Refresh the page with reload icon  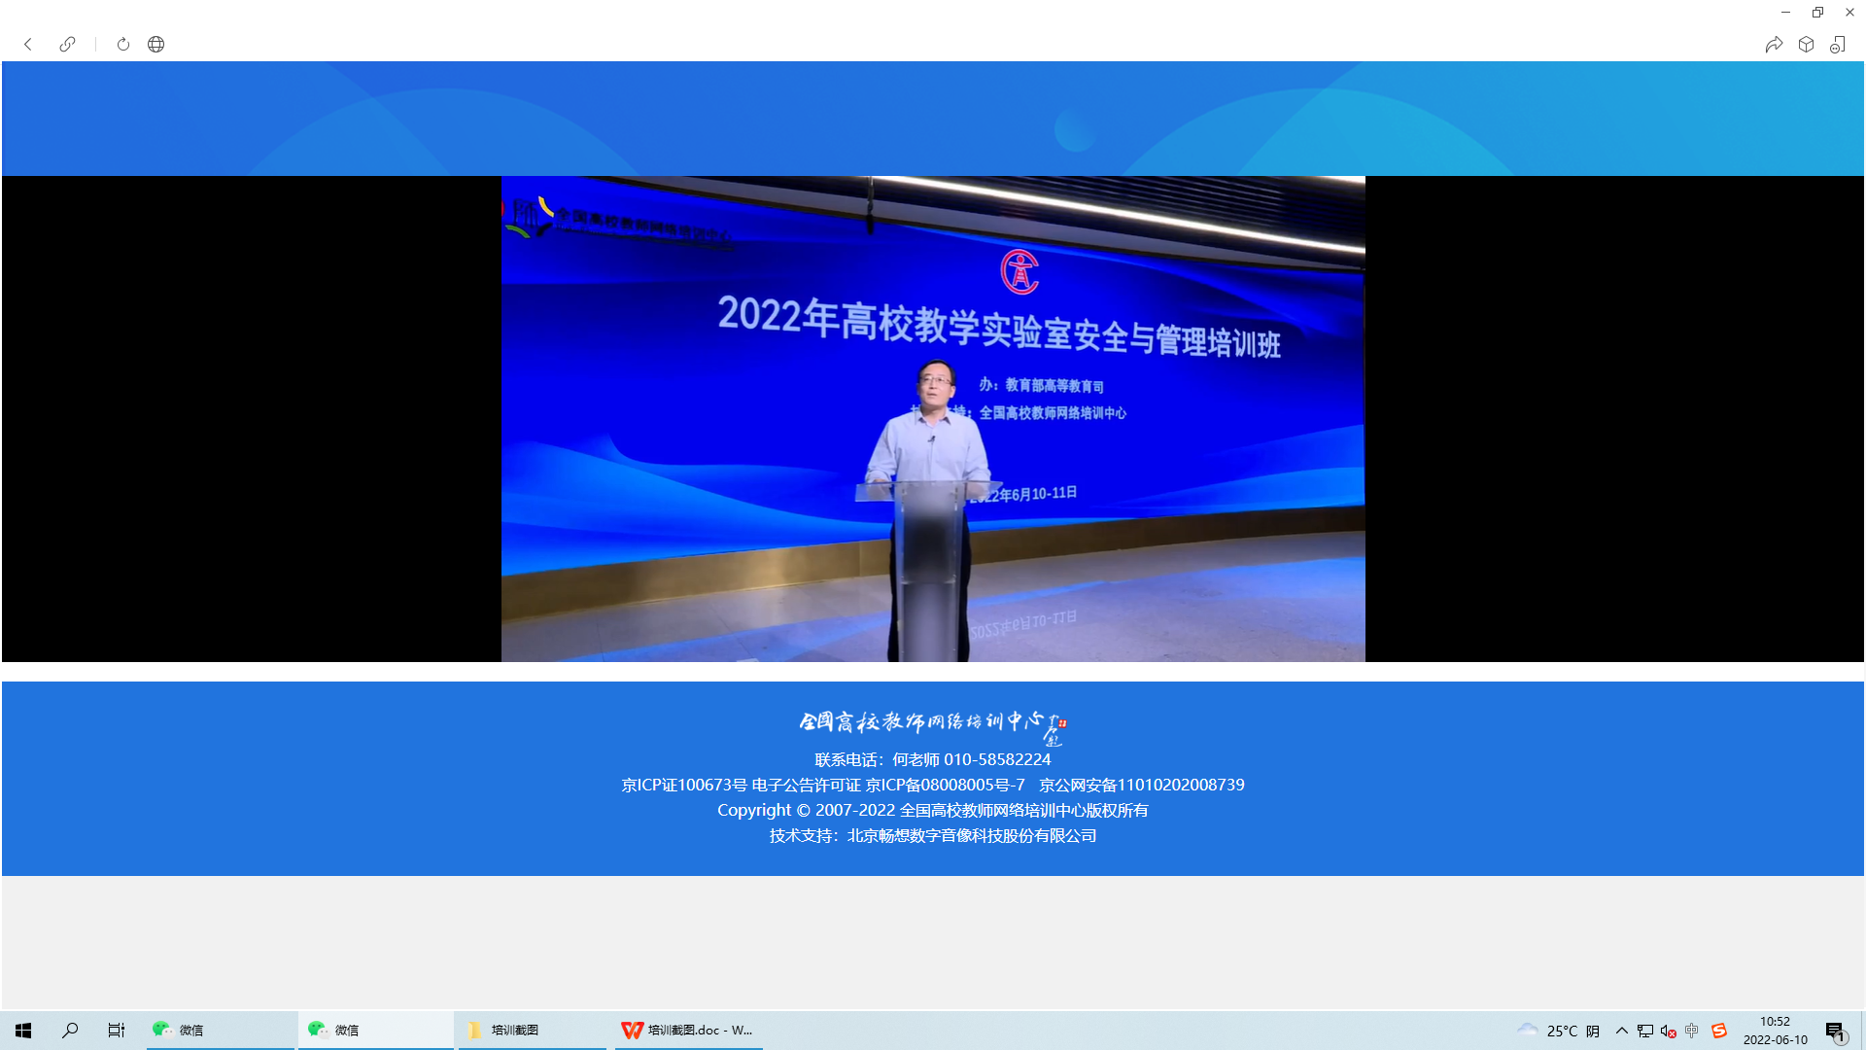[x=123, y=45]
